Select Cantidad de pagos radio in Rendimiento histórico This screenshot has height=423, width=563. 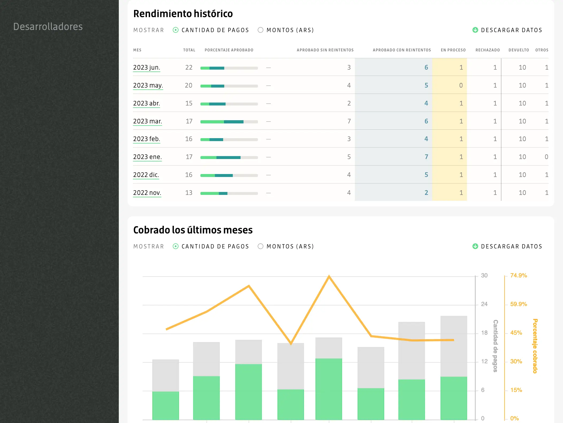click(x=176, y=30)
